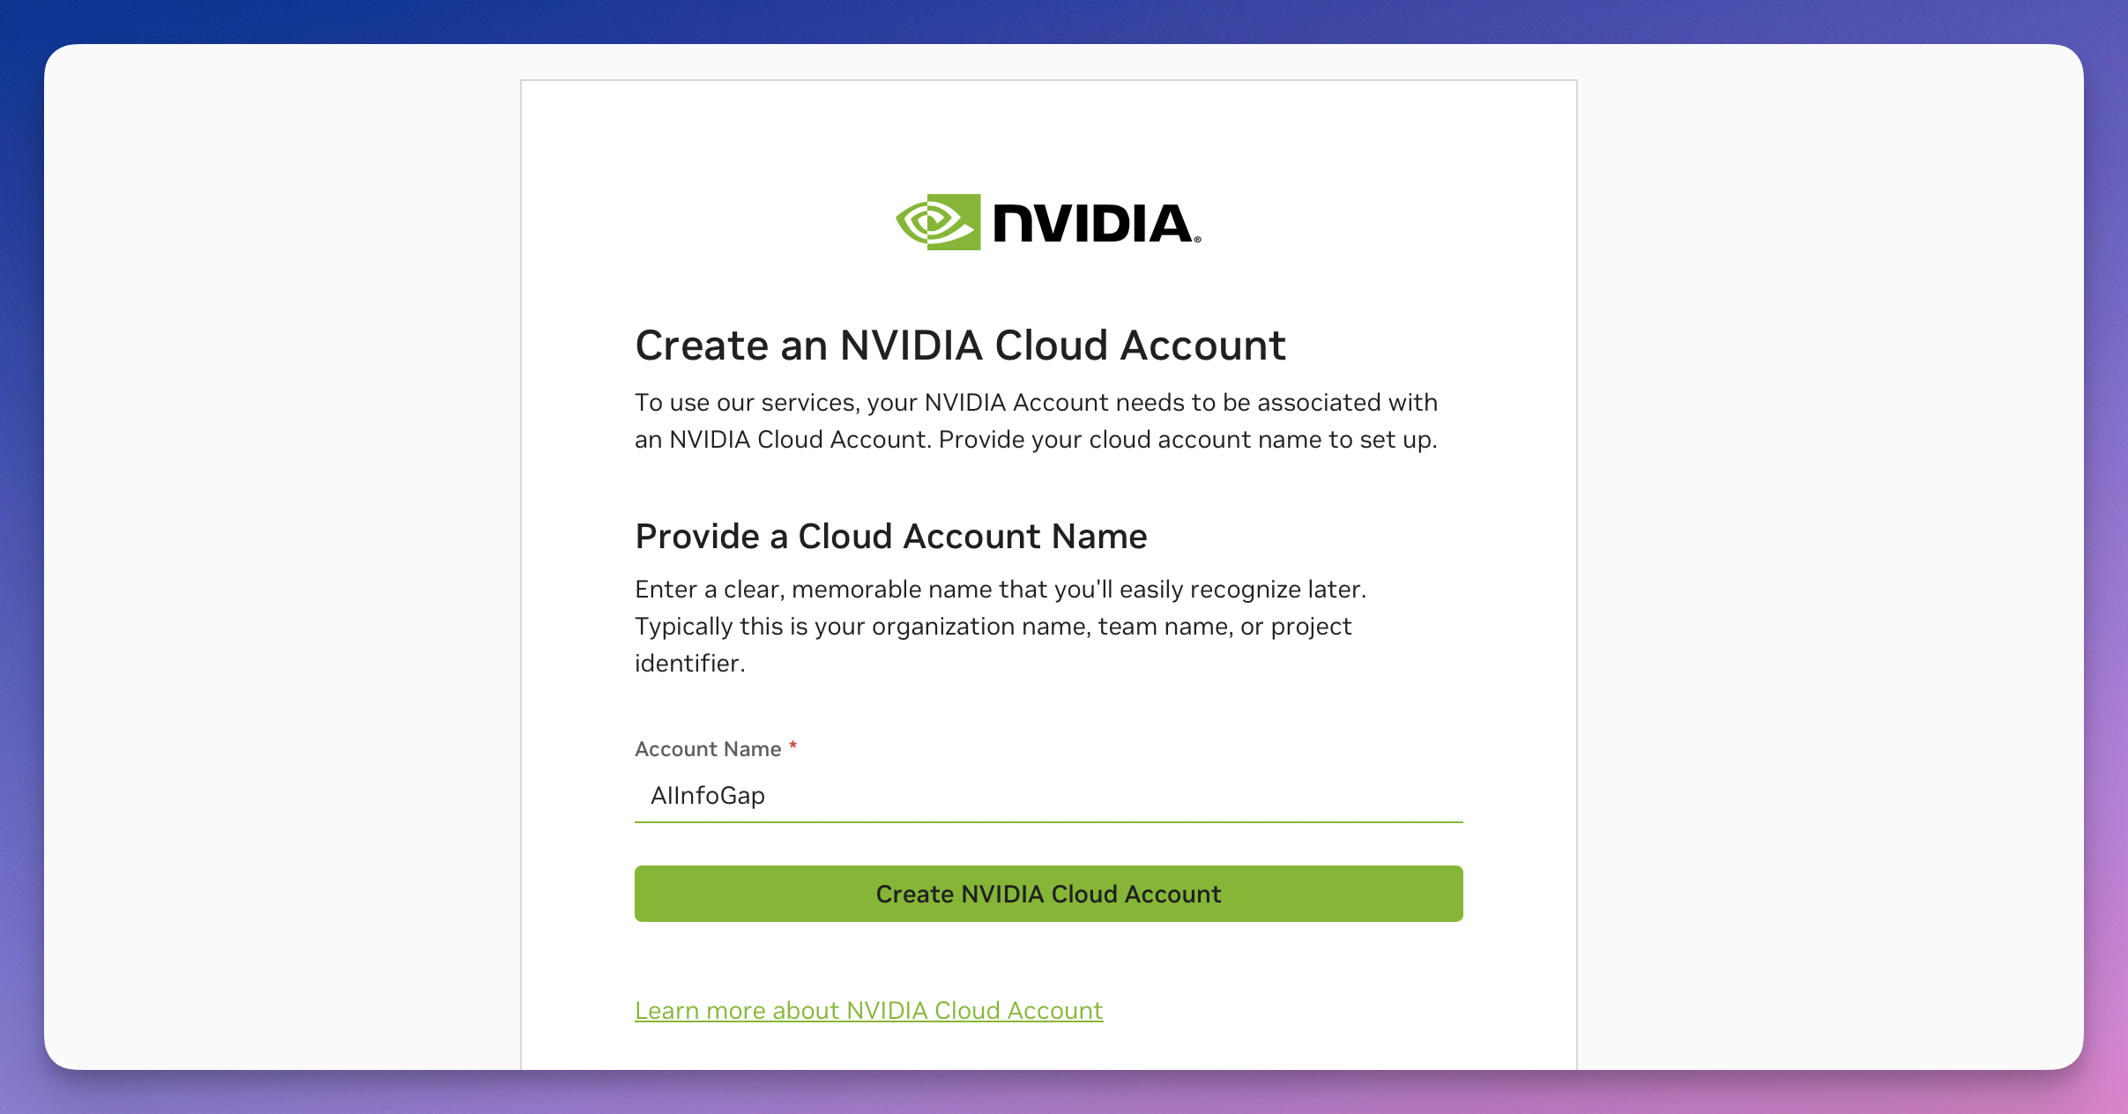Focus the Account Name input field
This screenshot has width=2128, height=1114.
pos(1047,795)
